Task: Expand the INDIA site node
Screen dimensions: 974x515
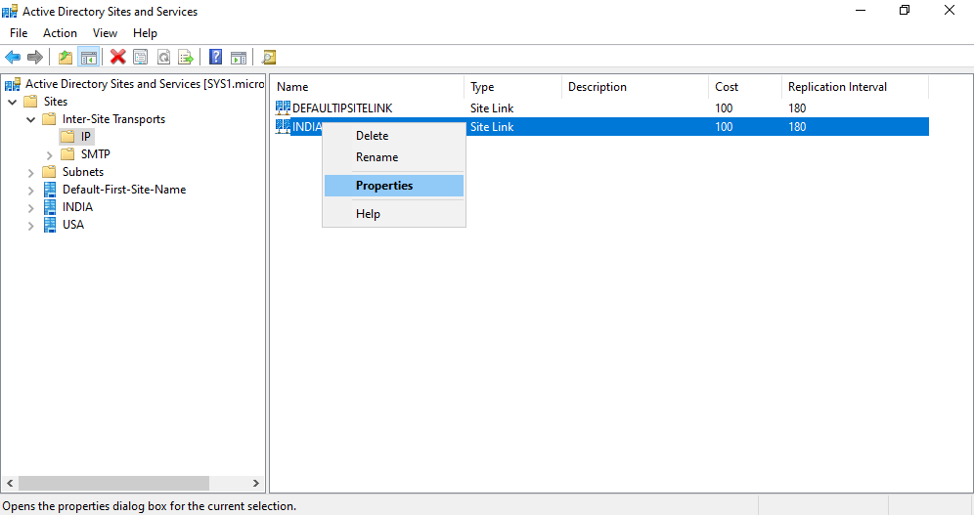Action: pos(31,208)
